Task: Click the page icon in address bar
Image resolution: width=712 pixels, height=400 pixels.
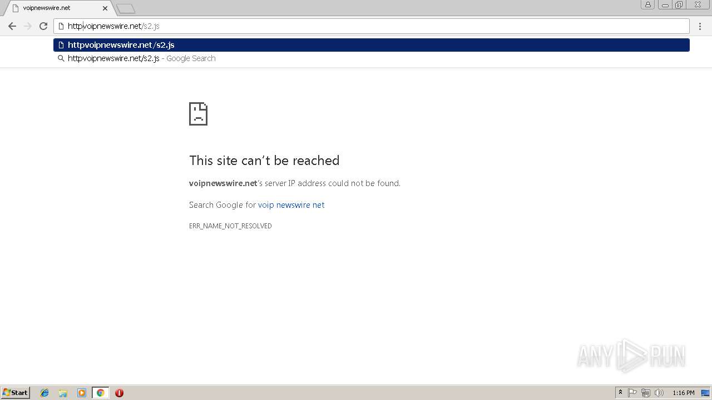Action: [x=61, y=26]
